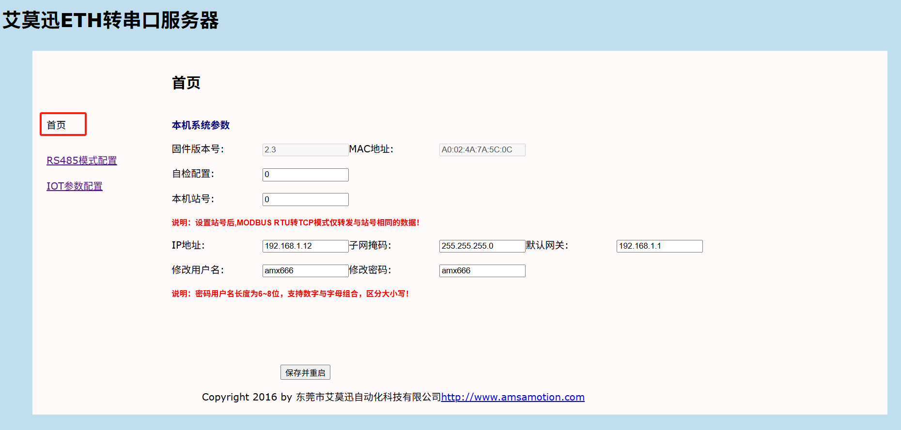
Task: Click the 艾莫迅ETH转串口服务器 page title
Action: click(x=111, y=21)
